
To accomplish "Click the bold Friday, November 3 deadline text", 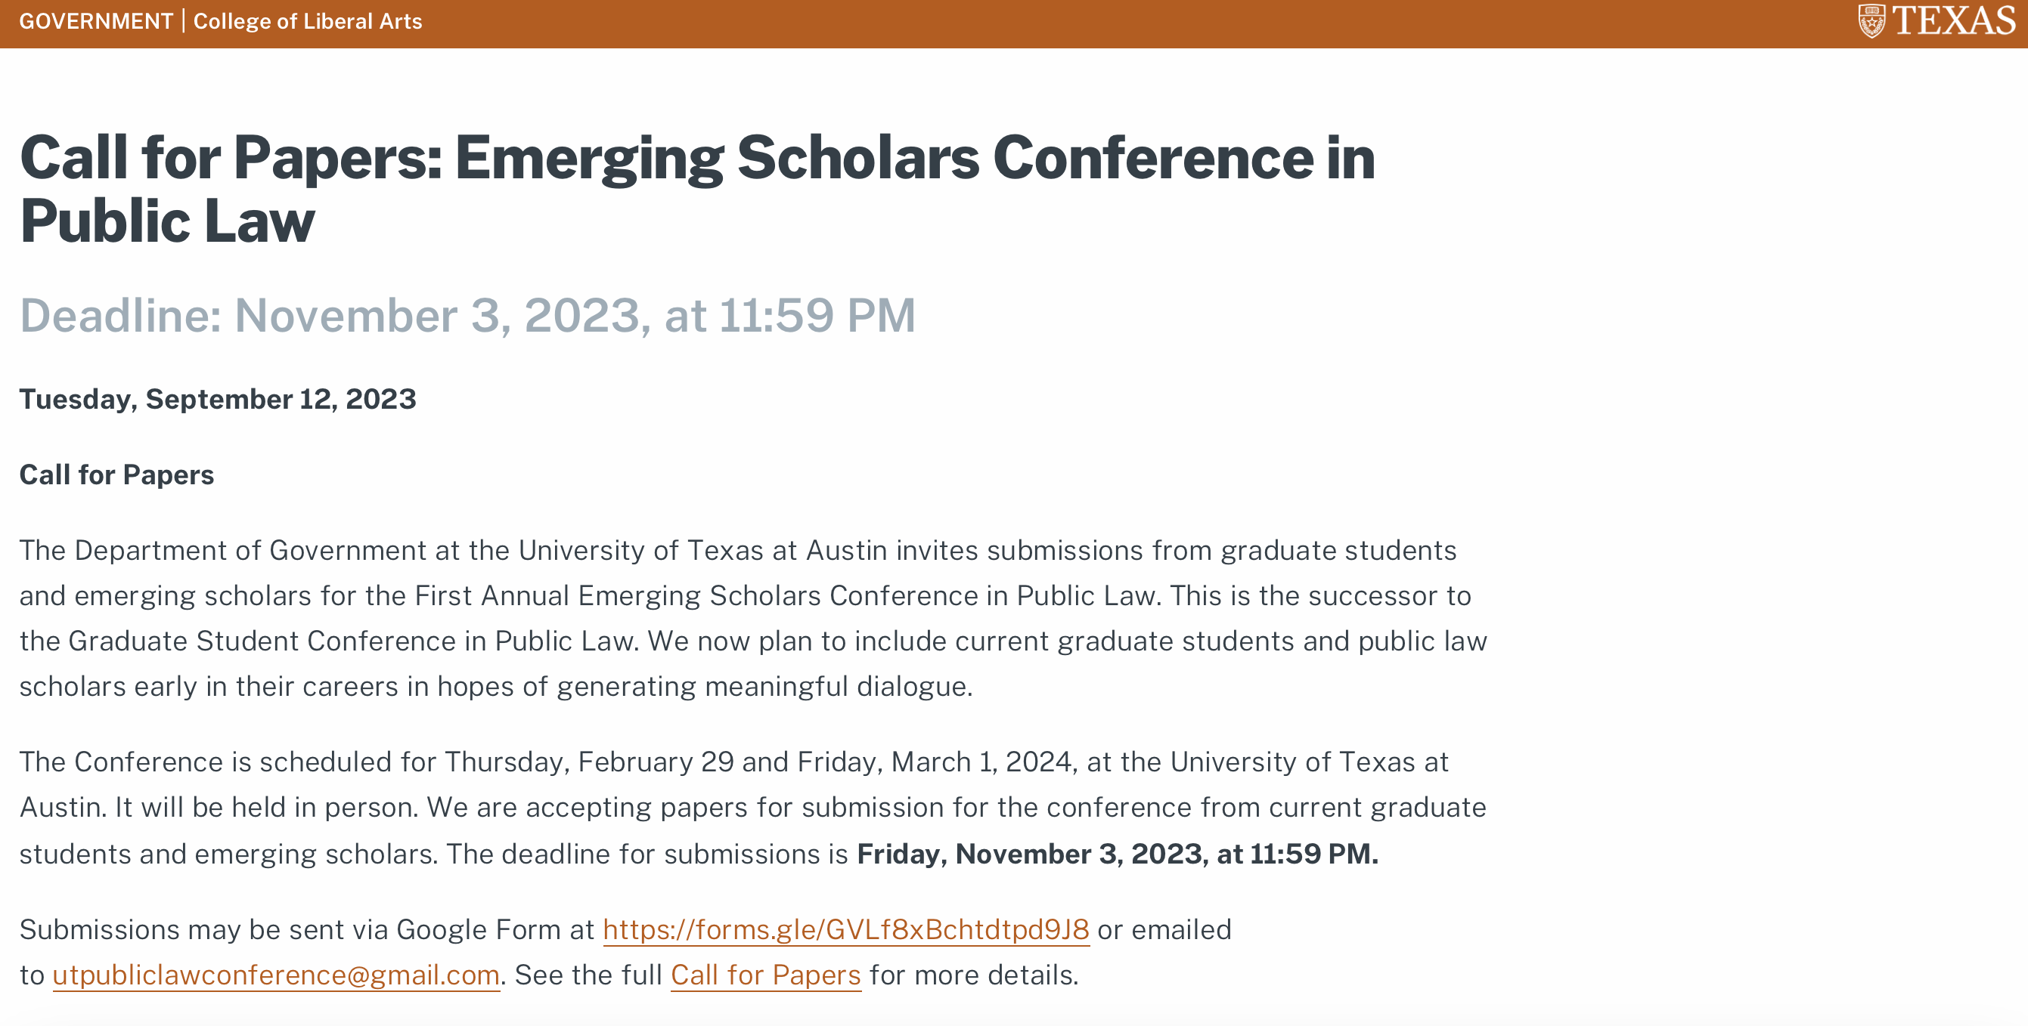I will click(x=1117, y=854).
